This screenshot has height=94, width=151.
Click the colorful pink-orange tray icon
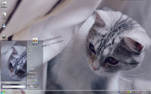pos(126,92)
